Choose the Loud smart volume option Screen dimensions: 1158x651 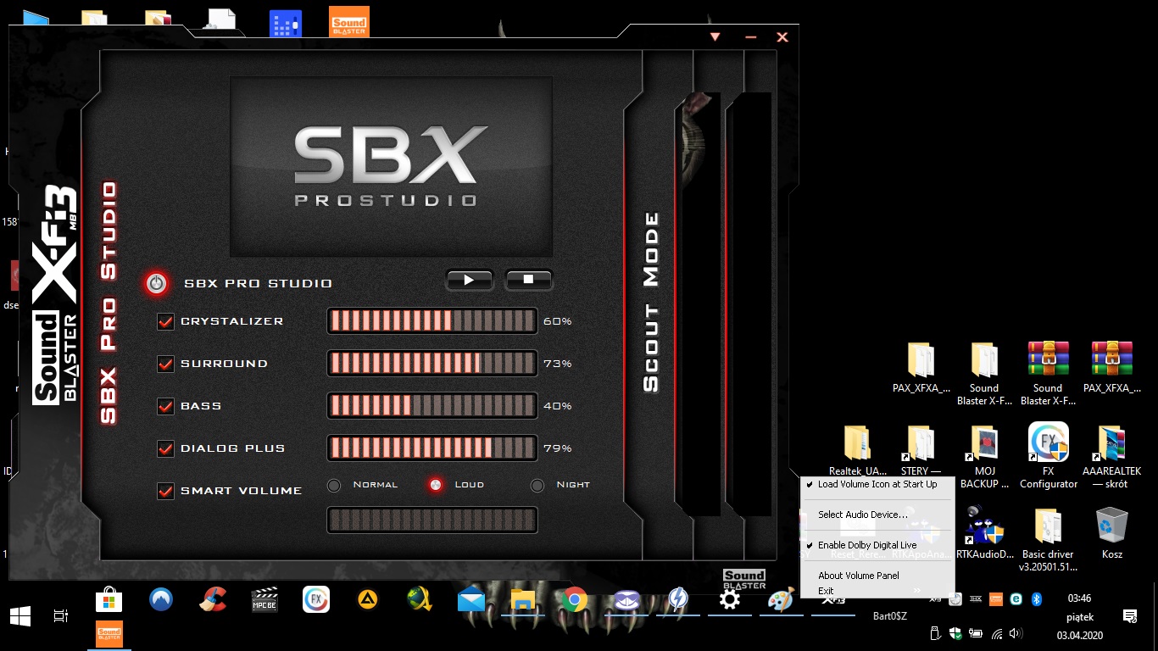[x=436, y=485]
